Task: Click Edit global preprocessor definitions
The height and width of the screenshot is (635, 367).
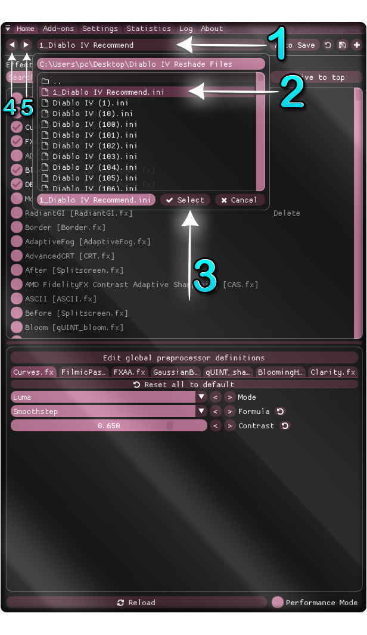Action: tap(184, 357)
